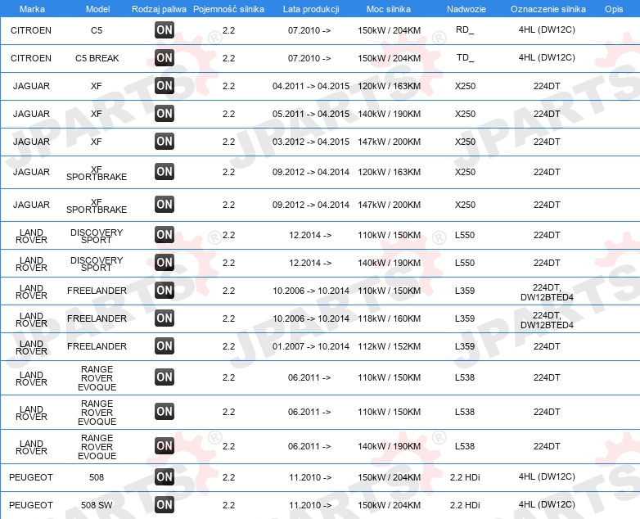The width and height of the screenshot is (640, 519).
Task: Click the Nadwozie column header
Action: point(466,9)
